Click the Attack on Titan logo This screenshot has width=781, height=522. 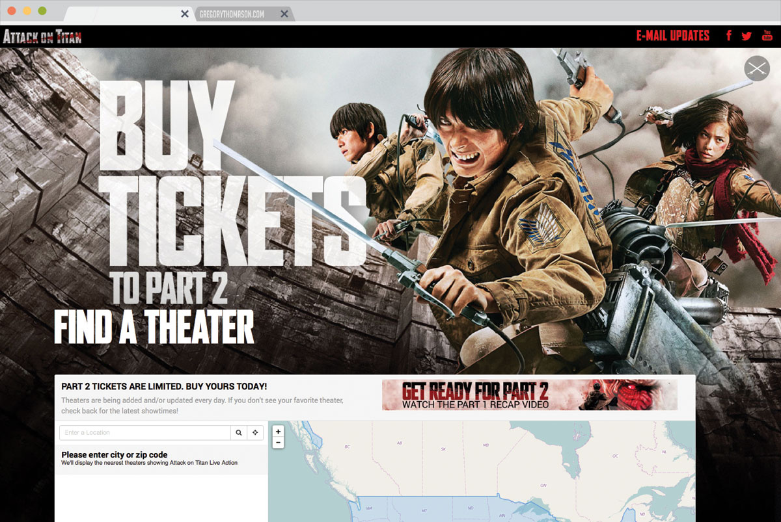coord(42,36)
